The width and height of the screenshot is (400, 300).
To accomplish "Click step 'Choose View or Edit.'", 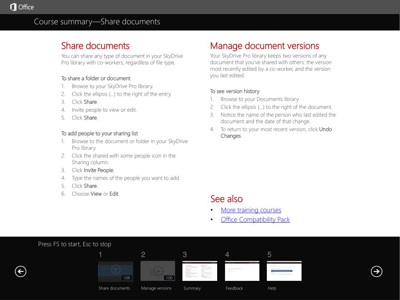I will [x=96, y=194].
